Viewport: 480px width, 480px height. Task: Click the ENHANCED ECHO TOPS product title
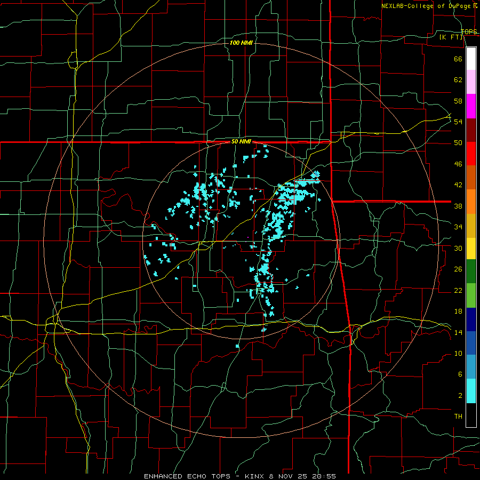tap(187, 476)
